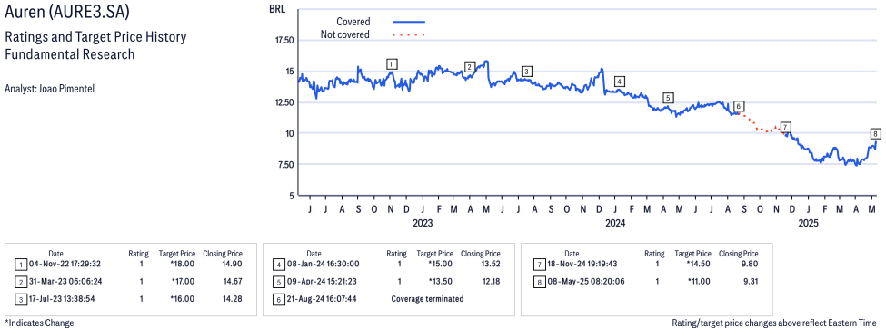Image resolution: width=886 pixels, height=328 pixels.
Task: Select the 'Not covered' legend label
Action: click(x=344, y=35)
